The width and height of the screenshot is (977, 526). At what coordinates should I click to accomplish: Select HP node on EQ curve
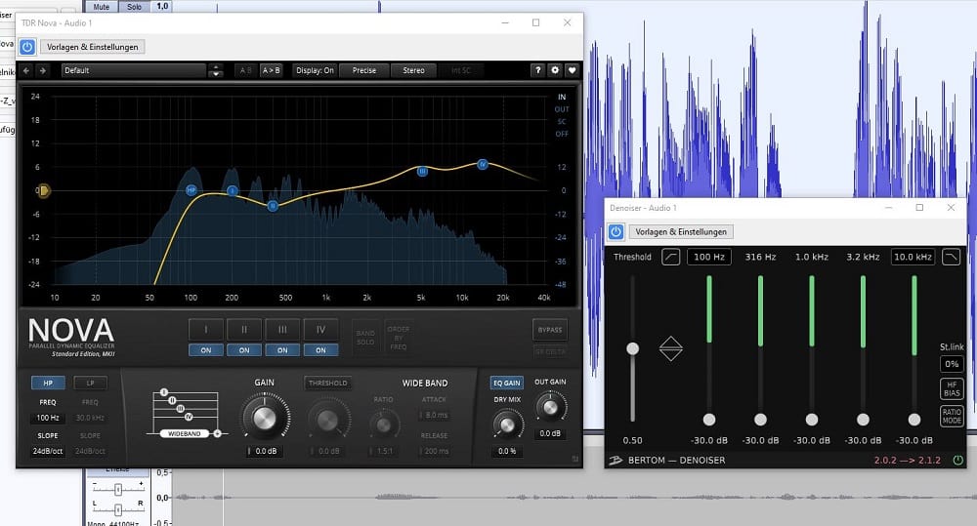(x=191, y=190)
